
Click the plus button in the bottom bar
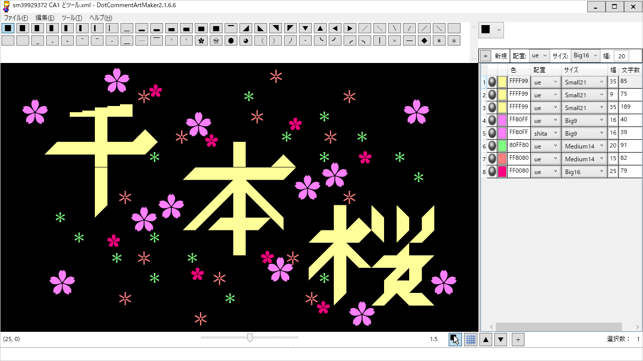pos(518,339)
